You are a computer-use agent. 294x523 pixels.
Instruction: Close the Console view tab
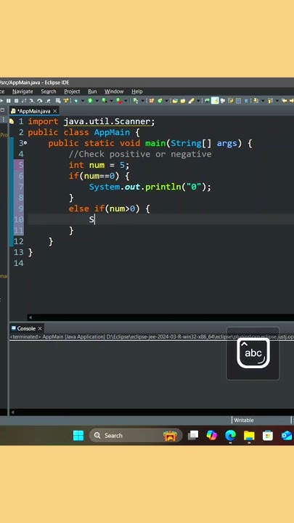coord(40,328)
